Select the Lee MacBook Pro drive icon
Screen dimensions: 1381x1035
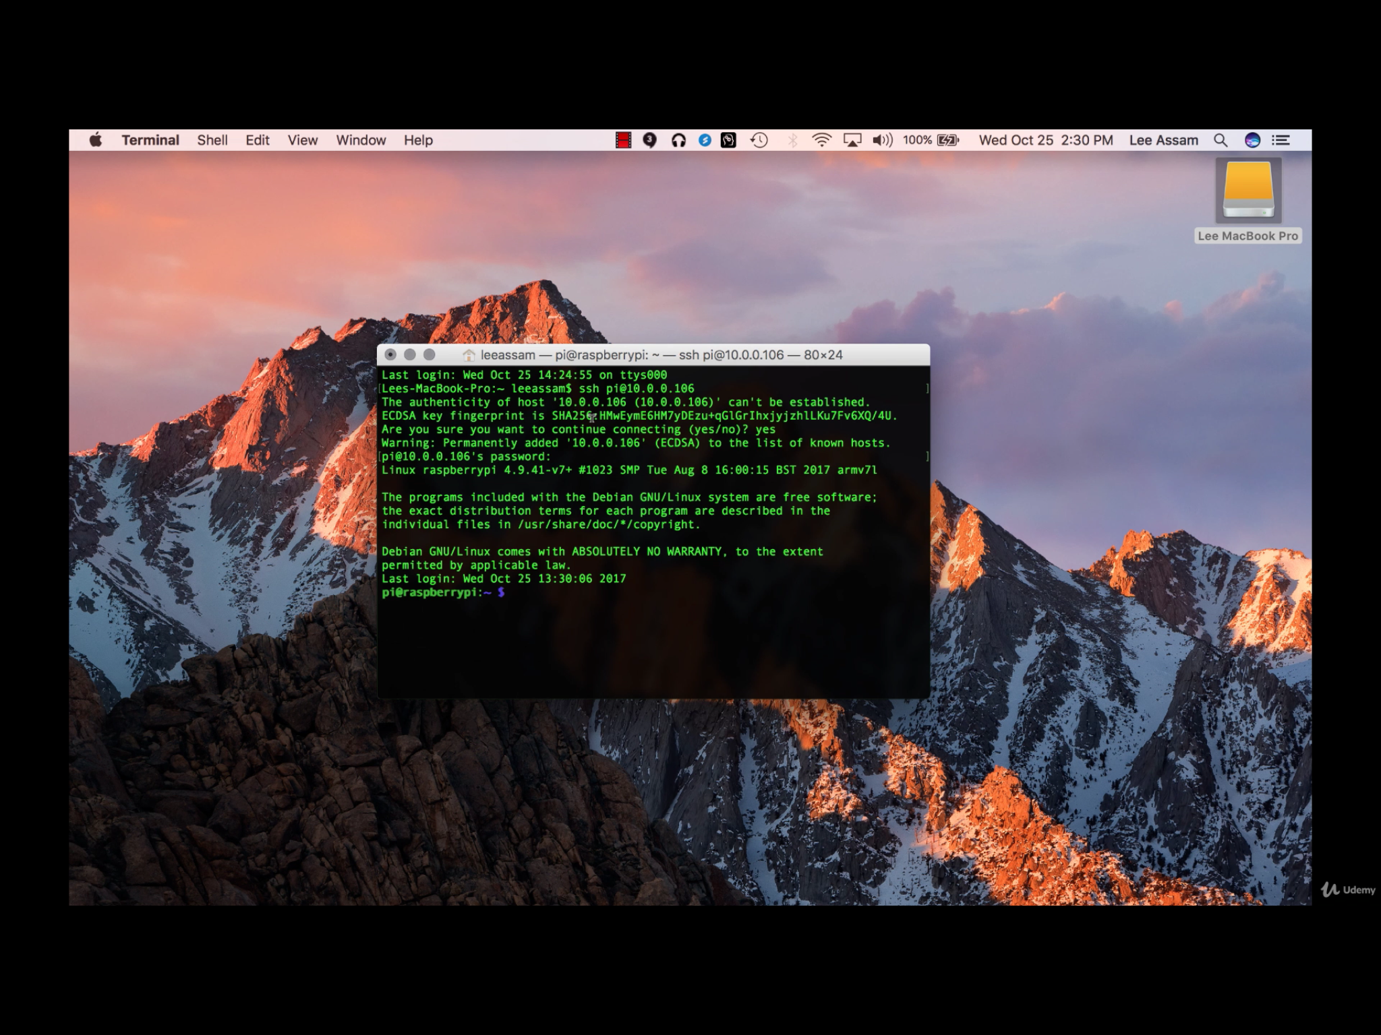pos(1248,191)
